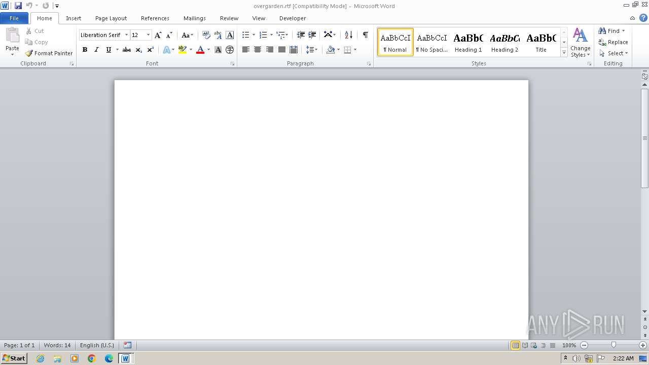Image resolution: width=649 pixels, height=365 pixels.
Task: Toggle Bold formatting
Action: point(85,50)
